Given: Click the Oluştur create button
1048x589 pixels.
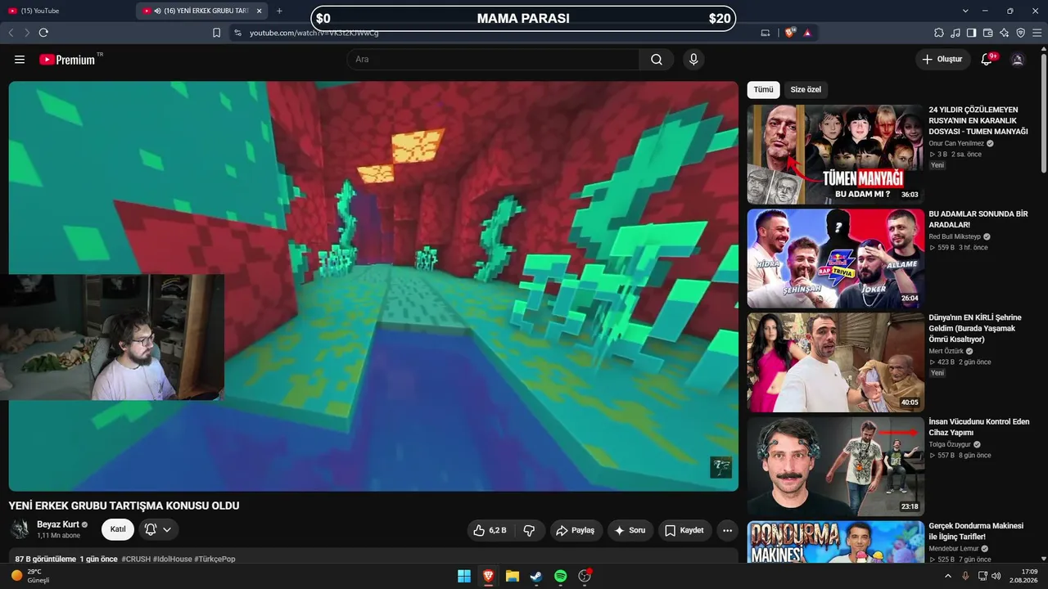Looking at the screenshot, I should pos(942,60).
